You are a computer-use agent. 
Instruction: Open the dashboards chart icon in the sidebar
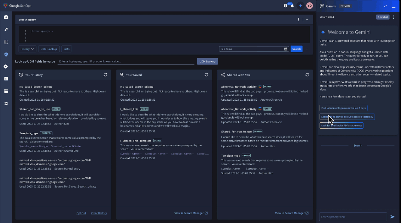(6, 79)
